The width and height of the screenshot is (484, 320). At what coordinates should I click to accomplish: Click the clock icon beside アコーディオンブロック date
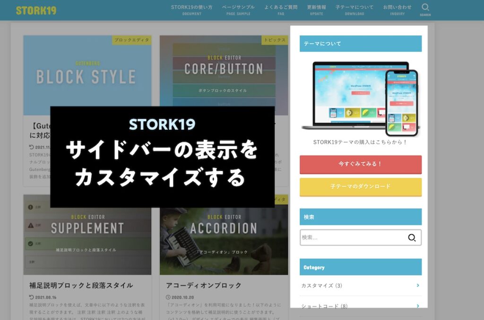point(167,298)
